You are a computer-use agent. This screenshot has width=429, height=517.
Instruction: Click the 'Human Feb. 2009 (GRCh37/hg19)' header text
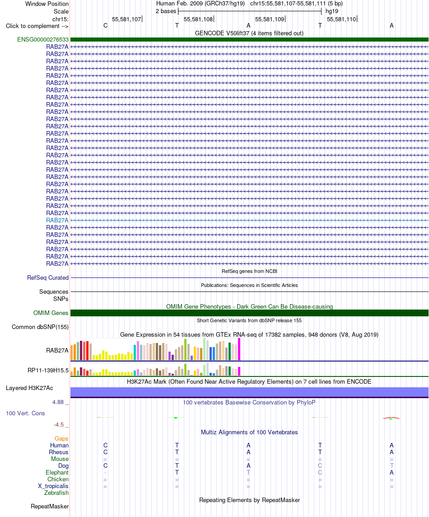[x=201, y=4]
